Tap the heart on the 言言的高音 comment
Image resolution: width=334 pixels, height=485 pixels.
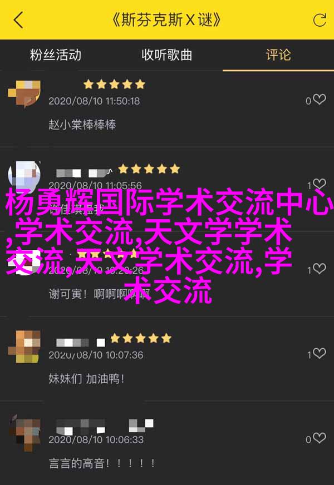pos(320,438)
